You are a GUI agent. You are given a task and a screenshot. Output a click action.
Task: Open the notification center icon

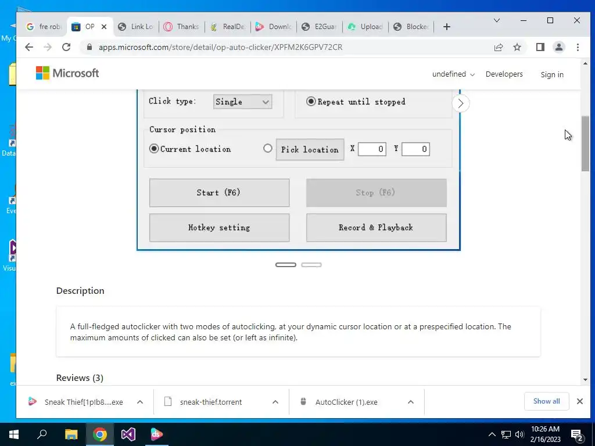(x=577, y=435)
